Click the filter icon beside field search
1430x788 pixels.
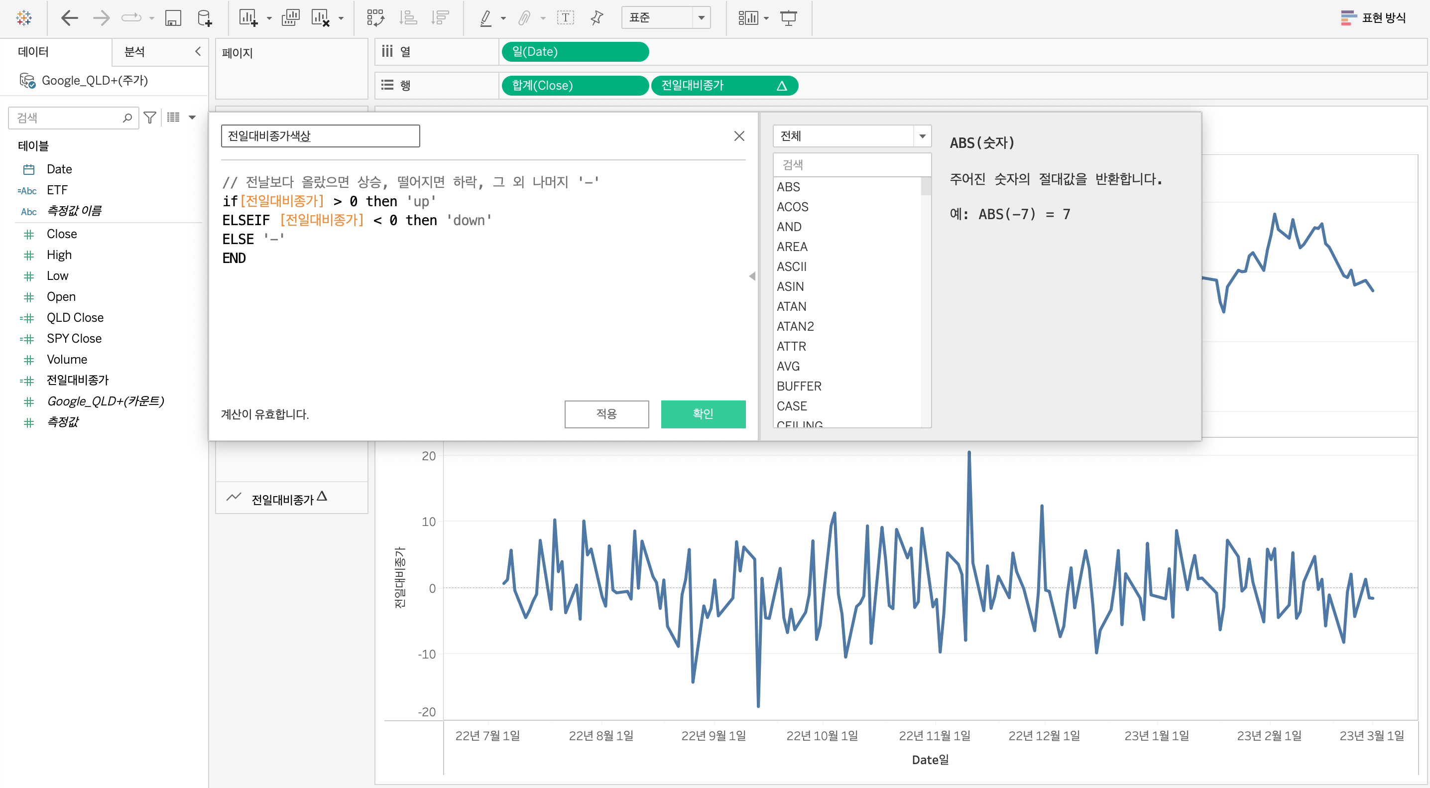point(149,117)
